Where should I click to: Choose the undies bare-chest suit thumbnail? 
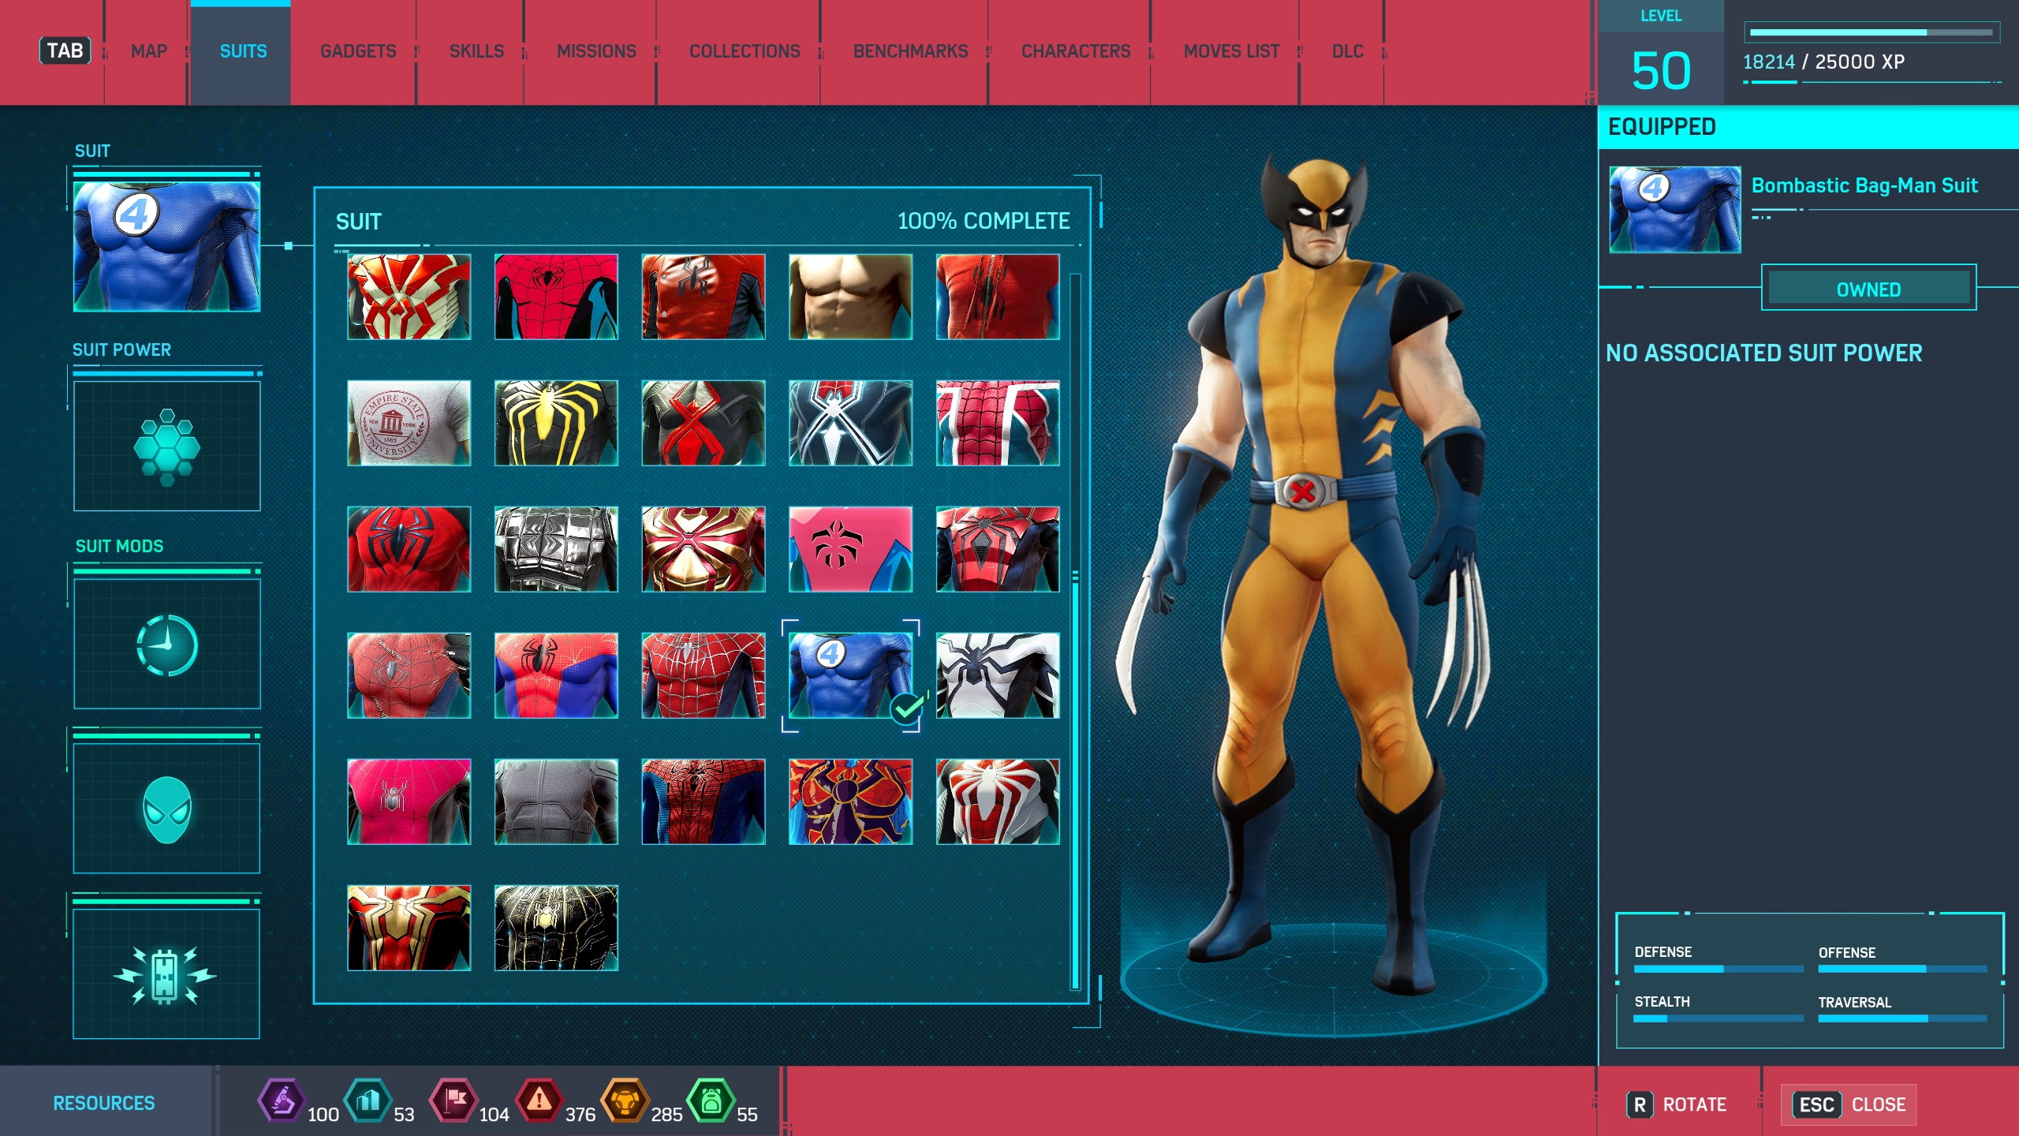tap(850, 297)
